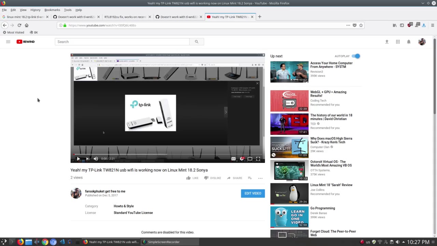Go back with the Firefox back arrow
The width and height of the screenshot is (437, 246).
tap(5, 25)
